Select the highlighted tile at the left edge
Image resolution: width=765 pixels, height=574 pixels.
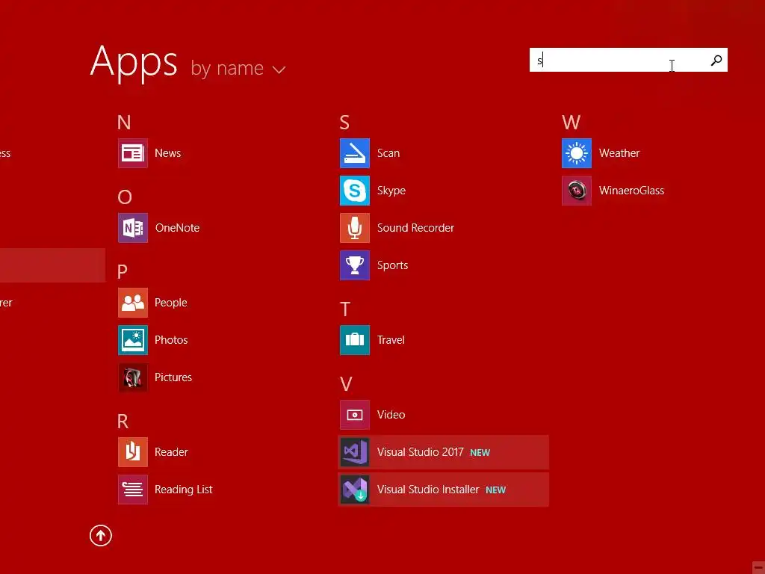52,265
